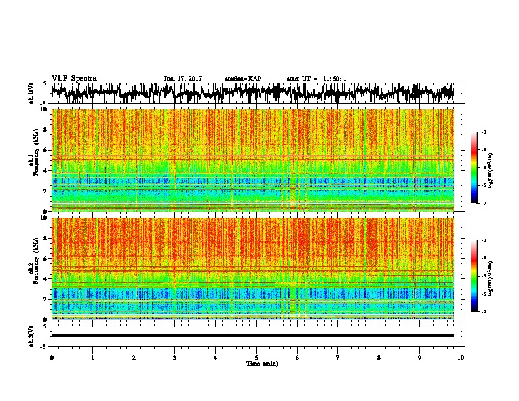Click the time axis tick label "8"

[379, 358]
